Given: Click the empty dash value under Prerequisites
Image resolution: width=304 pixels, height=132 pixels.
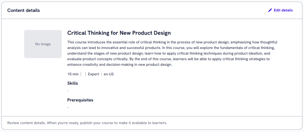Looking at the screenshot, I should click(x=68, y=107).
